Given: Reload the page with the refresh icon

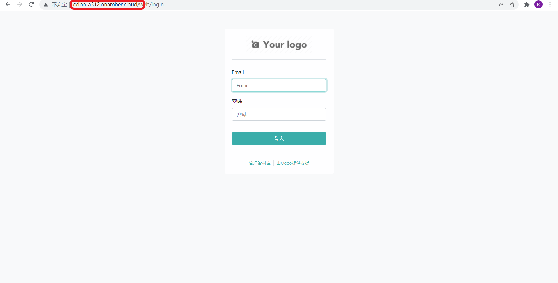Looking at the screenshot, I should pyautogui.click(x=31, y=5).
